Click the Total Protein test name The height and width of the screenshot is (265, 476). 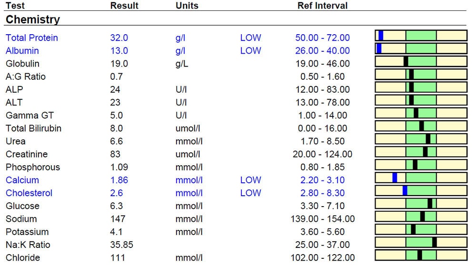[31, 38]
